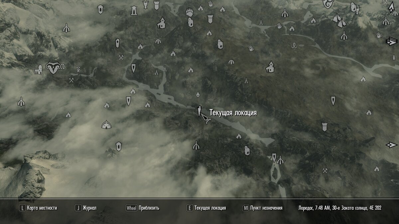Click the player direction arrow on the map
The image size is (399, 224).
(x=205, y=118)
